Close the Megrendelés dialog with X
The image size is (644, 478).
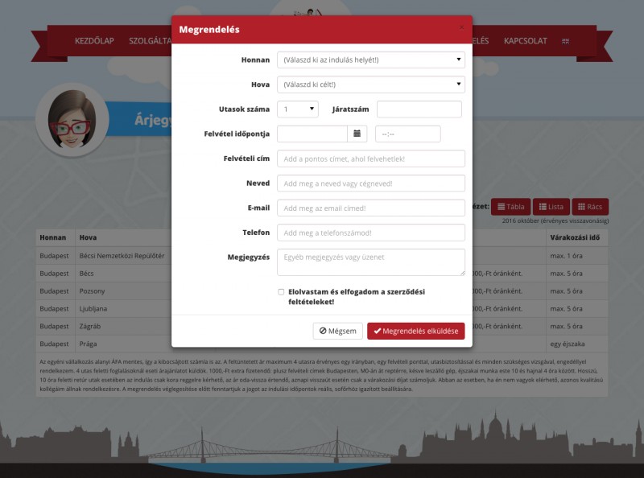point(461,27)
